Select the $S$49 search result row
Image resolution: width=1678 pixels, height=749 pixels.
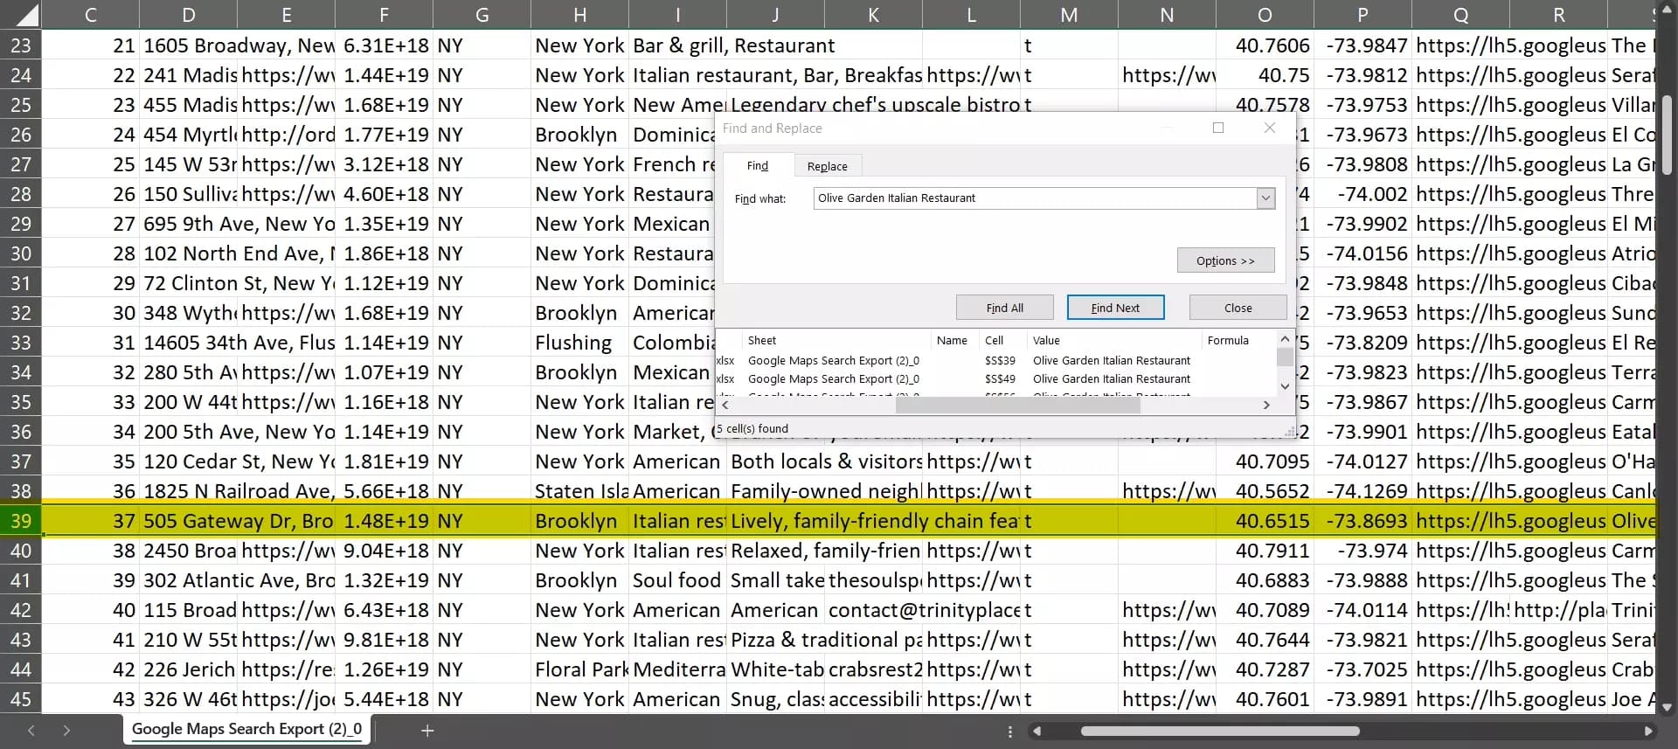point(999,379)
